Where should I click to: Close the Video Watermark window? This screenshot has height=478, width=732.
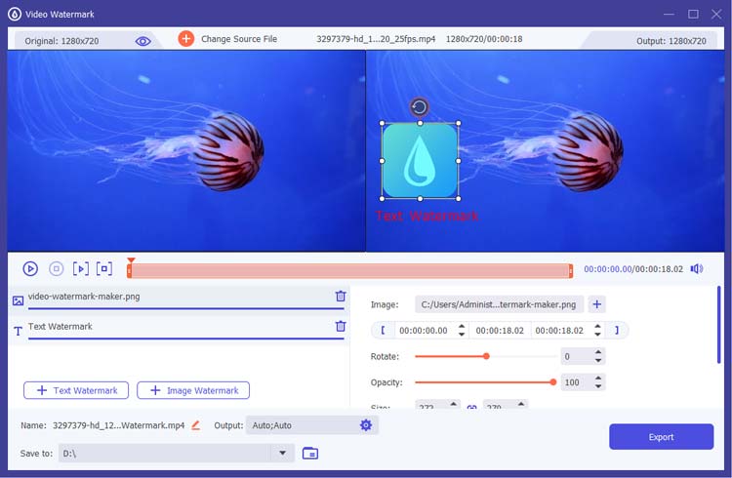[x=716, y=14]
